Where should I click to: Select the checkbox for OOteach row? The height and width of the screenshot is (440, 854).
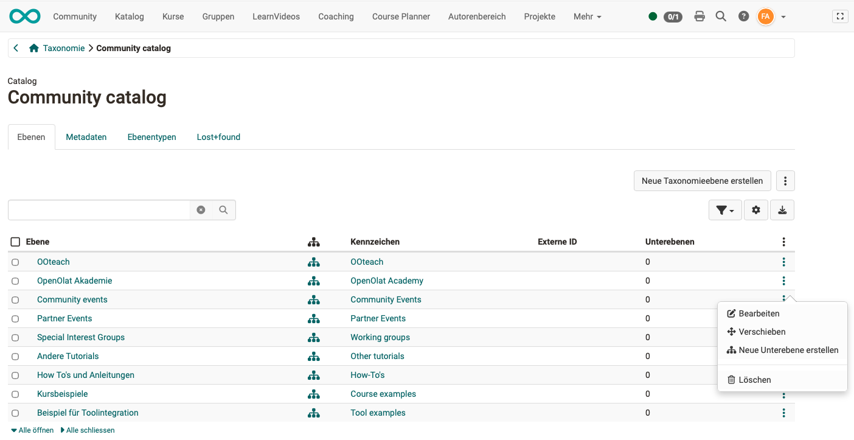15,262
